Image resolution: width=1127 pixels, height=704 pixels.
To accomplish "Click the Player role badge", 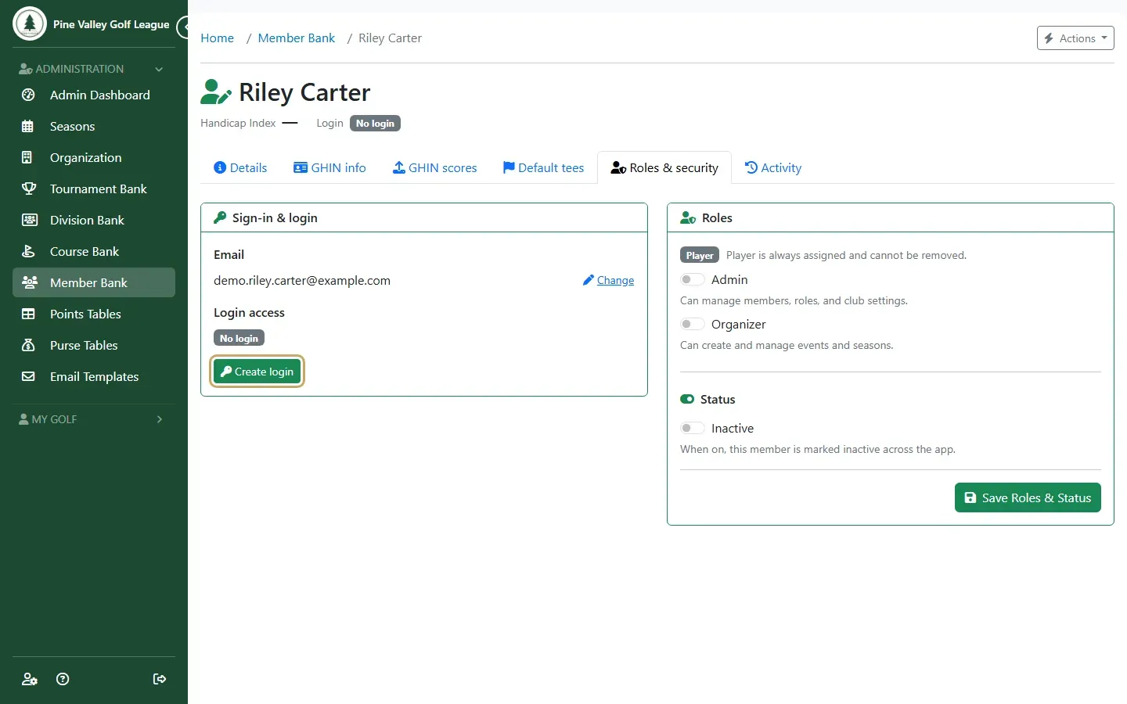I will pos(700,255).
